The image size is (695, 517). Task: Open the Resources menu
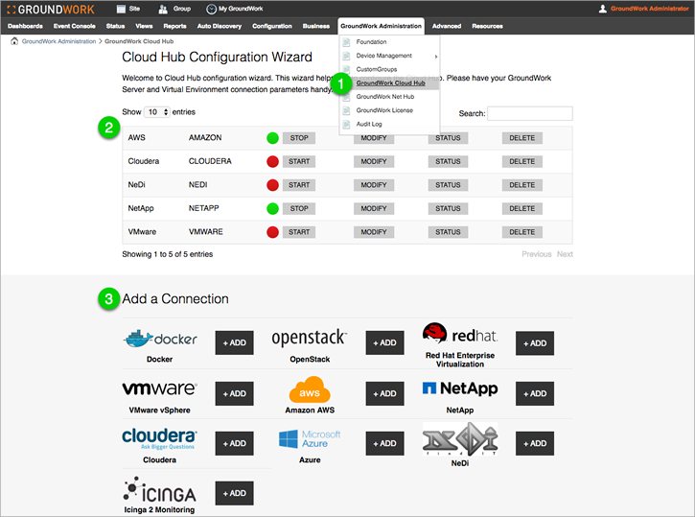pos(487,26)
